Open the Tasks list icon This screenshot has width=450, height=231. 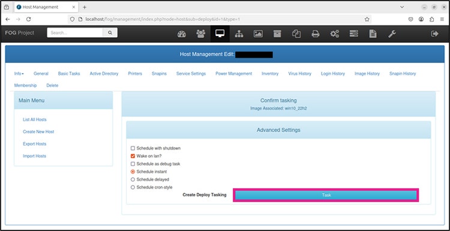click(353, 34)
